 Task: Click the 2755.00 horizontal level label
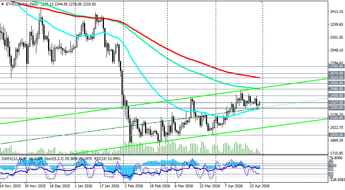(x=337, y=66)
